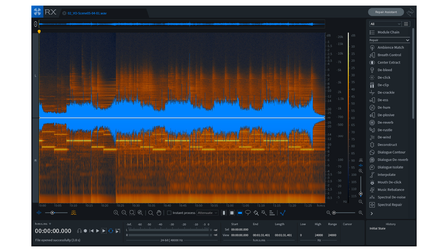Select the Lasso selection tool
This screenshot has width=448, height=252.
point(248,213)
